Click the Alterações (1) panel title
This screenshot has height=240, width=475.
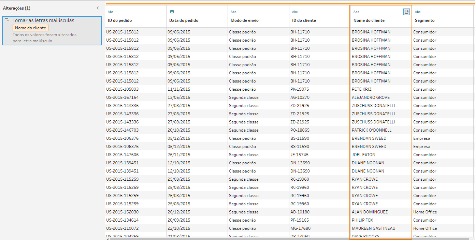17,8
